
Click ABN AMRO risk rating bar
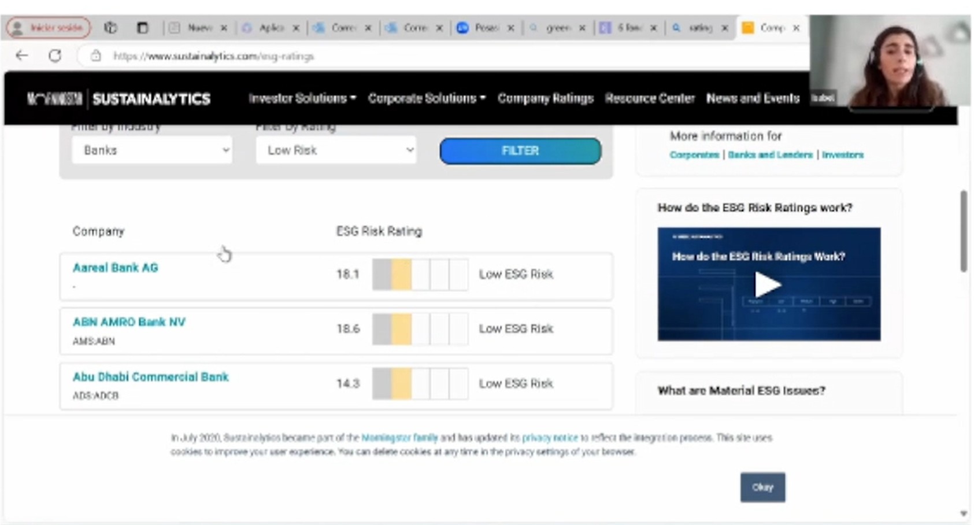click(x=420, y=329)
